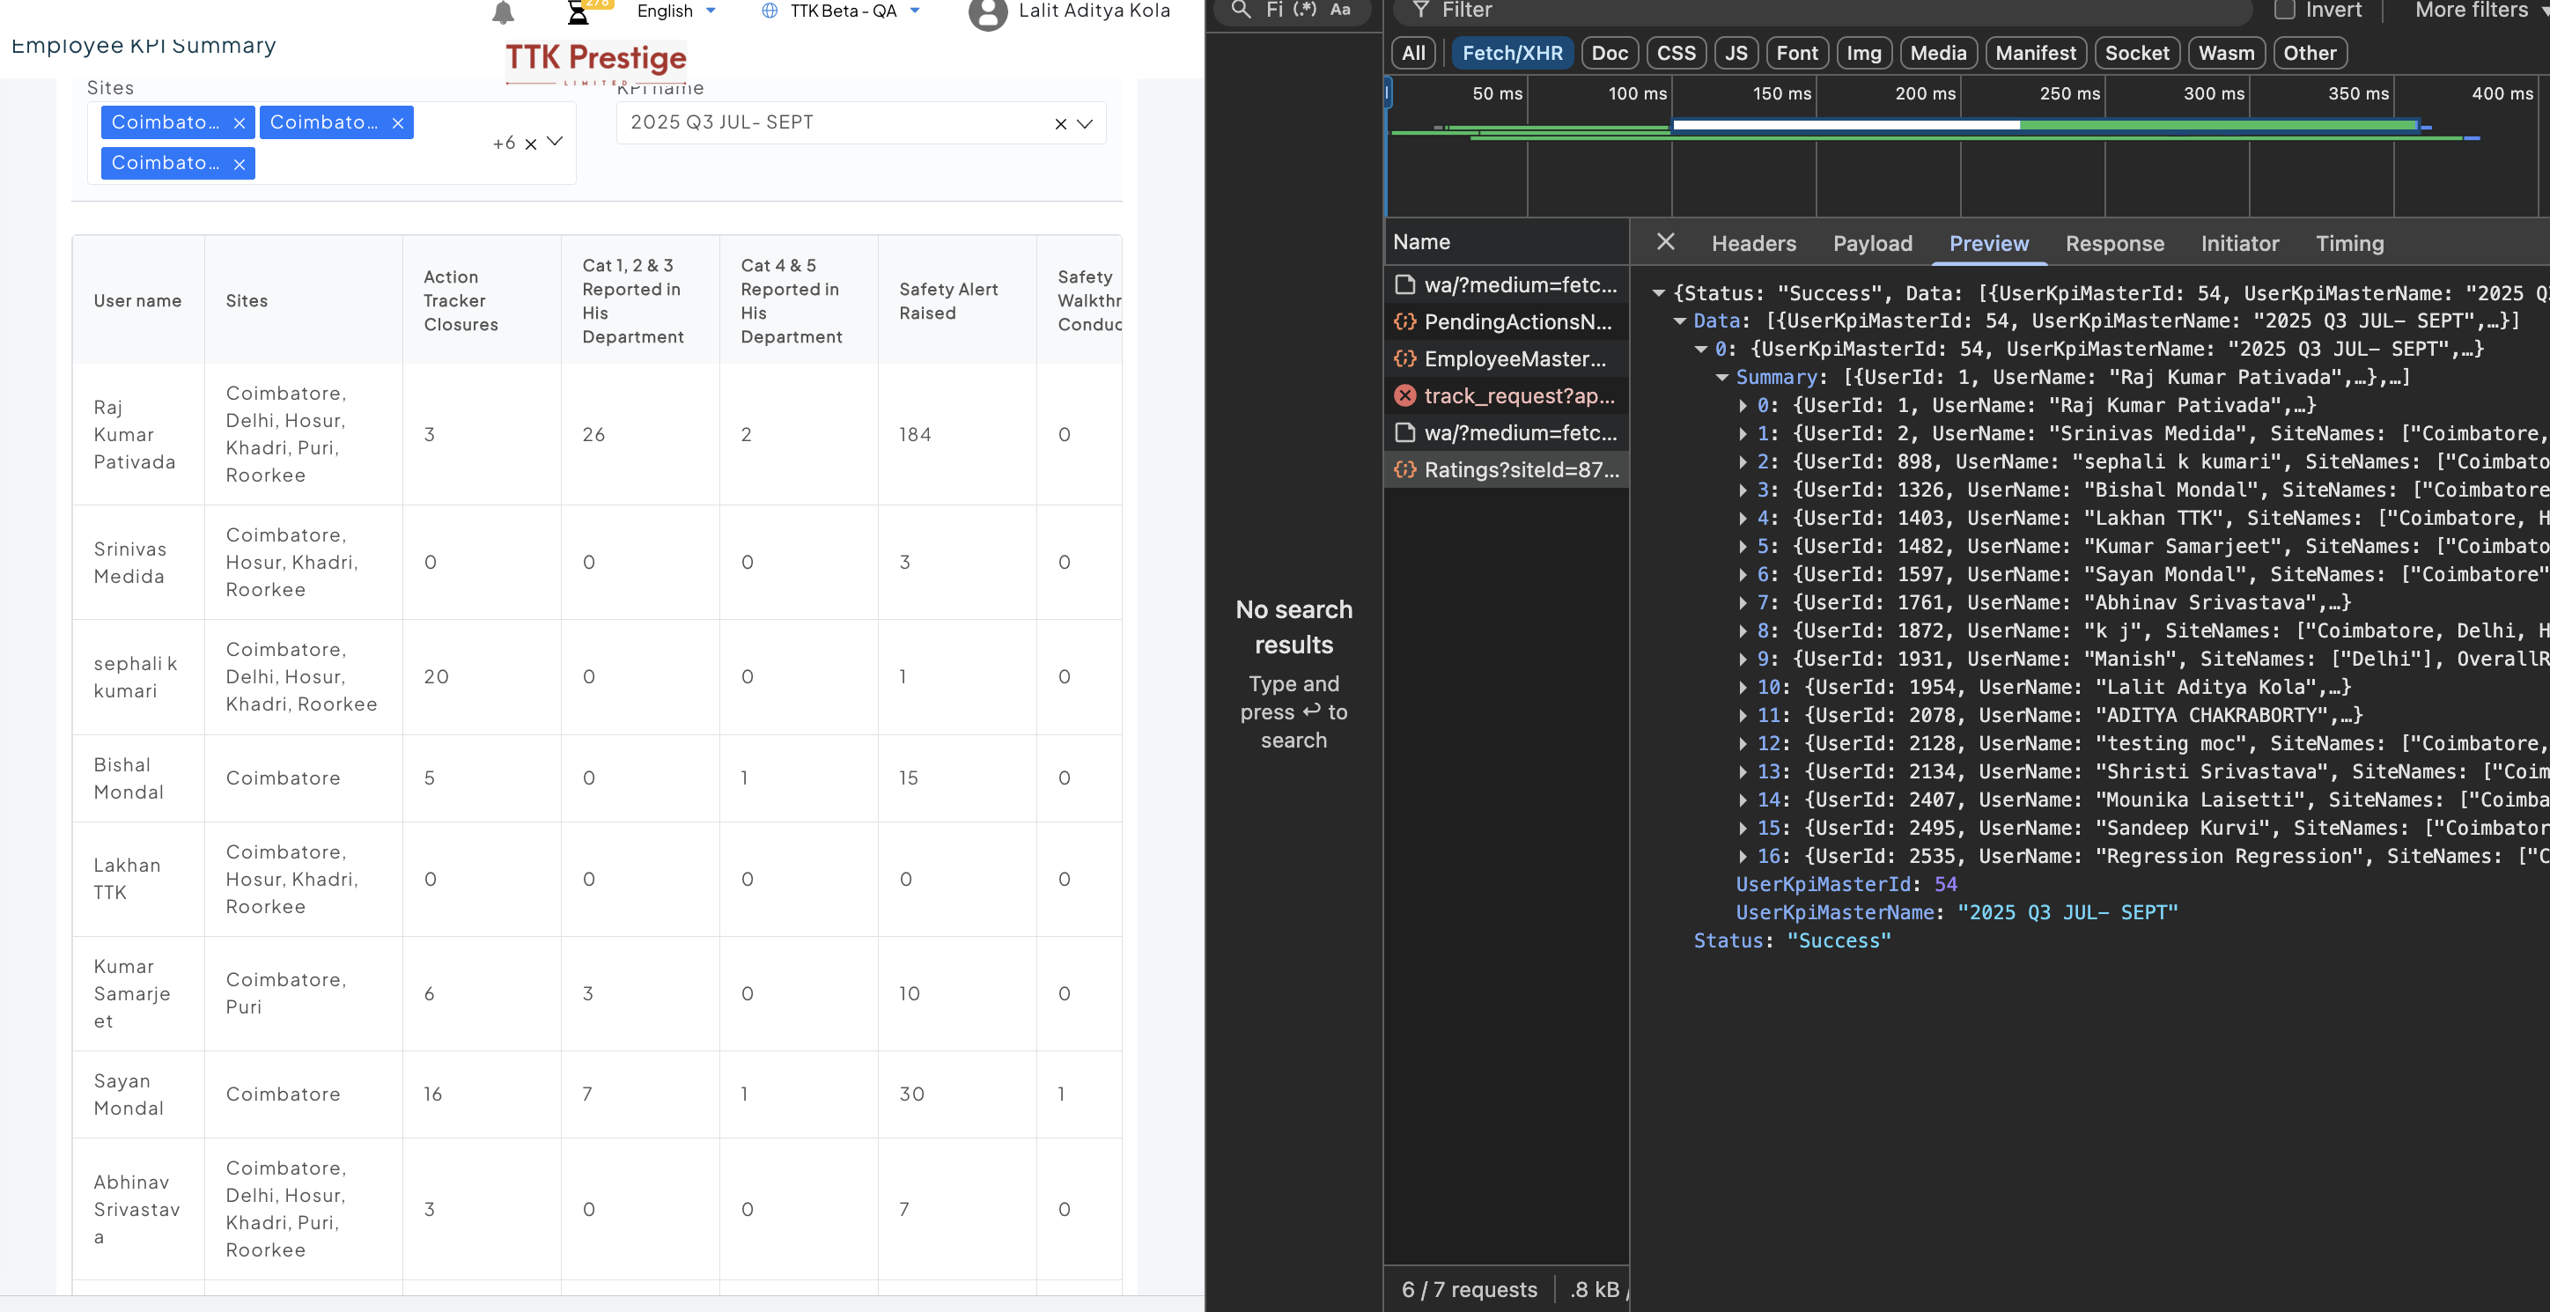Close the request details panel
Viewport: 2550px width, 1312px height.
pos(1666,243)
